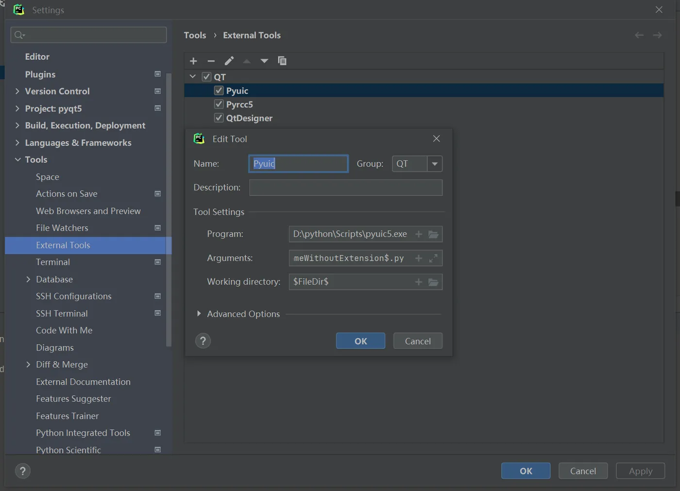Screen dimensions: 680x491
Task: Close the Edit Tool dialog
Action: tap(436, 139)
